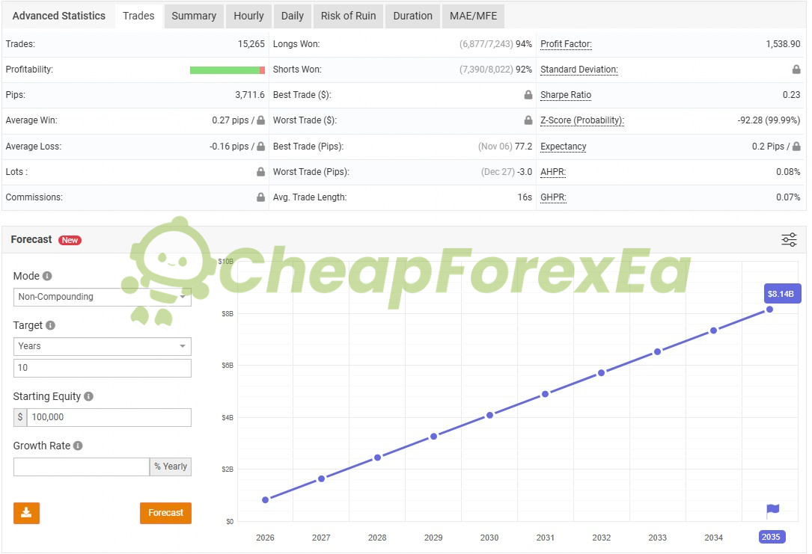Click the red New badge beside Forecast
This screenshot has width=812, height=554.
tap(70, 240)
